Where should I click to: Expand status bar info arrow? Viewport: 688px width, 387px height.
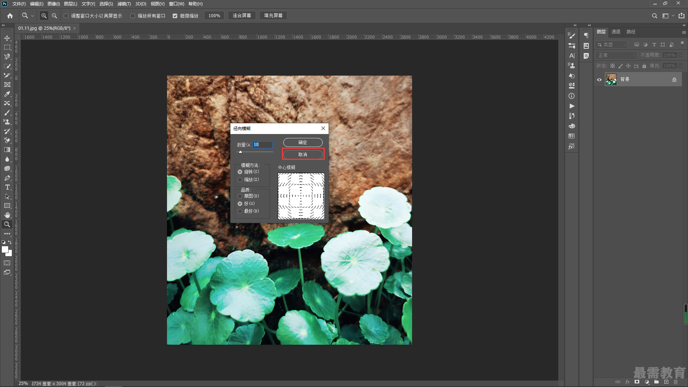coord(95,384)
